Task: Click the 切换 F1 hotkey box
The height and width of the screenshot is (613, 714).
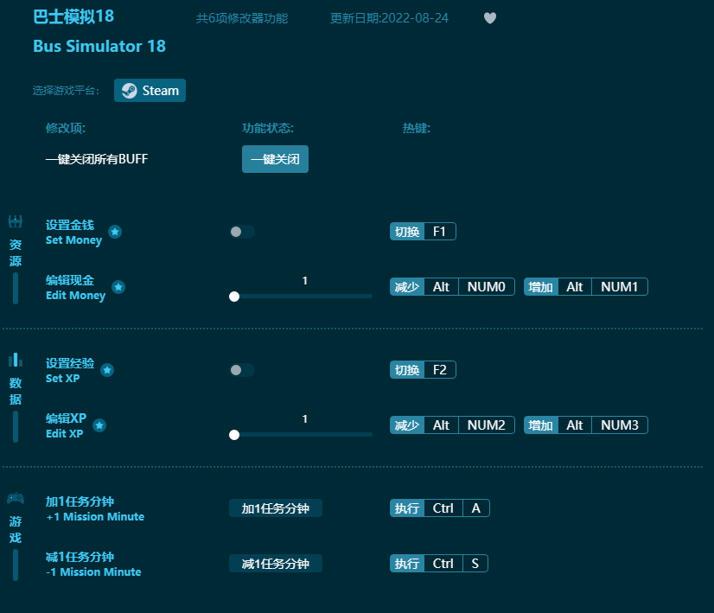Action: [423, 232]
